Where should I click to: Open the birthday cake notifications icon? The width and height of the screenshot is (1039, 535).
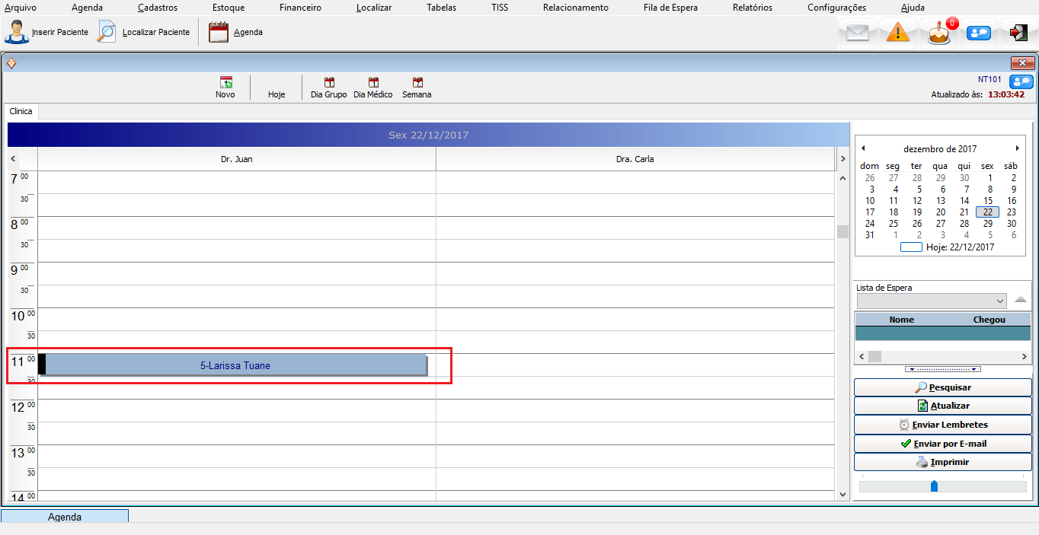[x=939, y=33]
